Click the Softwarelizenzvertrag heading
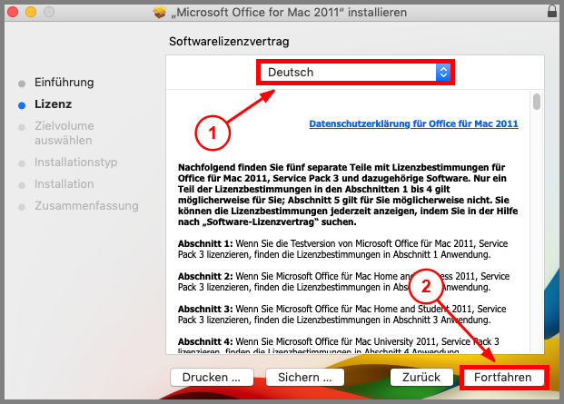This screenshot has height=404, width=564. coord(229,42)
